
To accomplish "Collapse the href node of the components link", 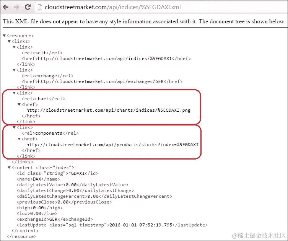I will (x=19, y=139).
